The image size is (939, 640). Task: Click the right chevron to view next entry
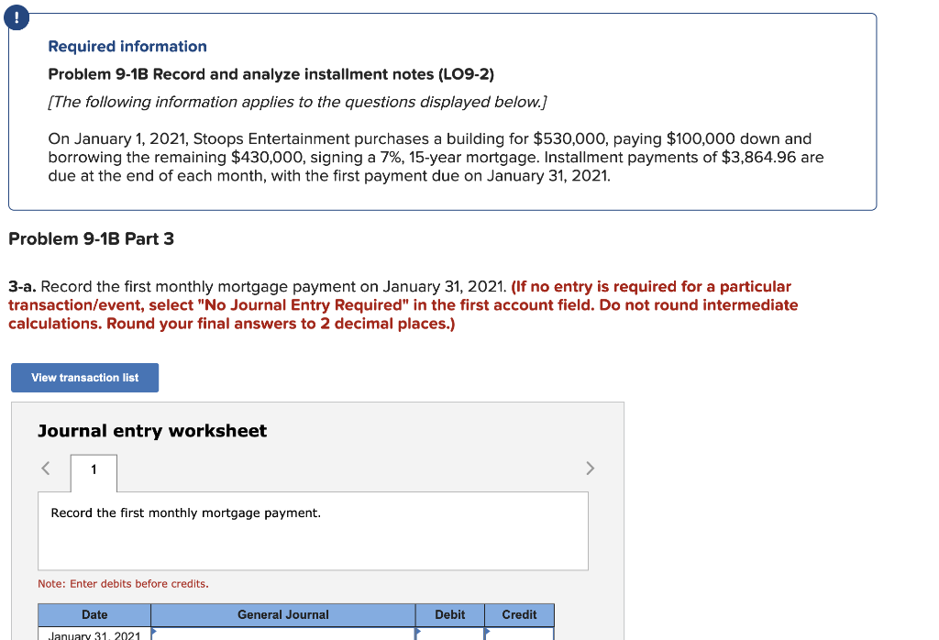(x=590, y=468)
